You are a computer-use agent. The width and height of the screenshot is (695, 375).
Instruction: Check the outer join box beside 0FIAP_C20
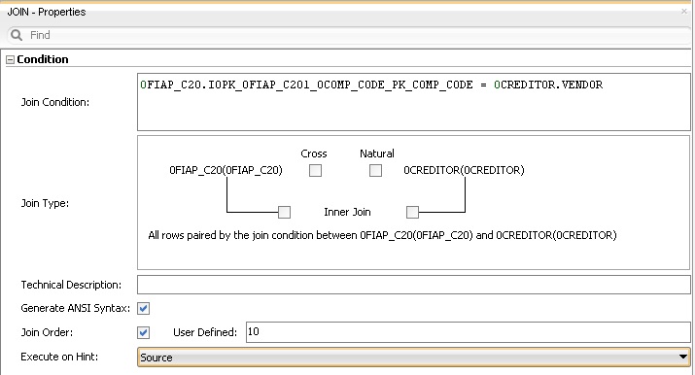[284, 212]
